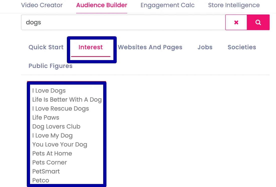Switch to Engagement Calc tab

[x=167, y=5]
